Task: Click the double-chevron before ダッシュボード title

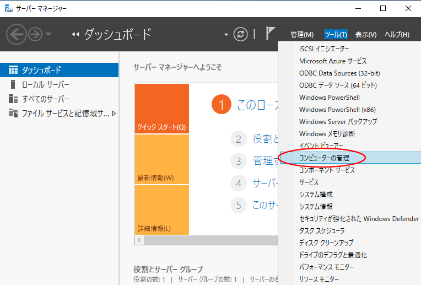Action: (x=75, y=34)
